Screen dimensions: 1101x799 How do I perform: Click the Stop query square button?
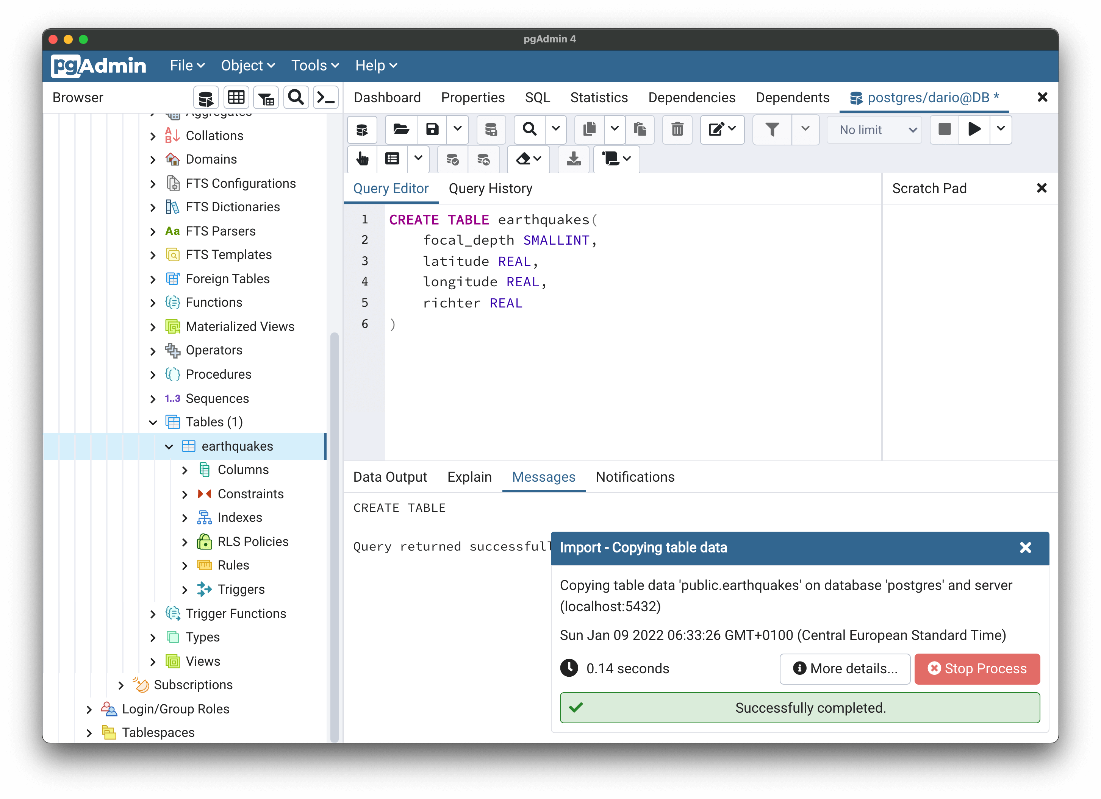[944, 130]
